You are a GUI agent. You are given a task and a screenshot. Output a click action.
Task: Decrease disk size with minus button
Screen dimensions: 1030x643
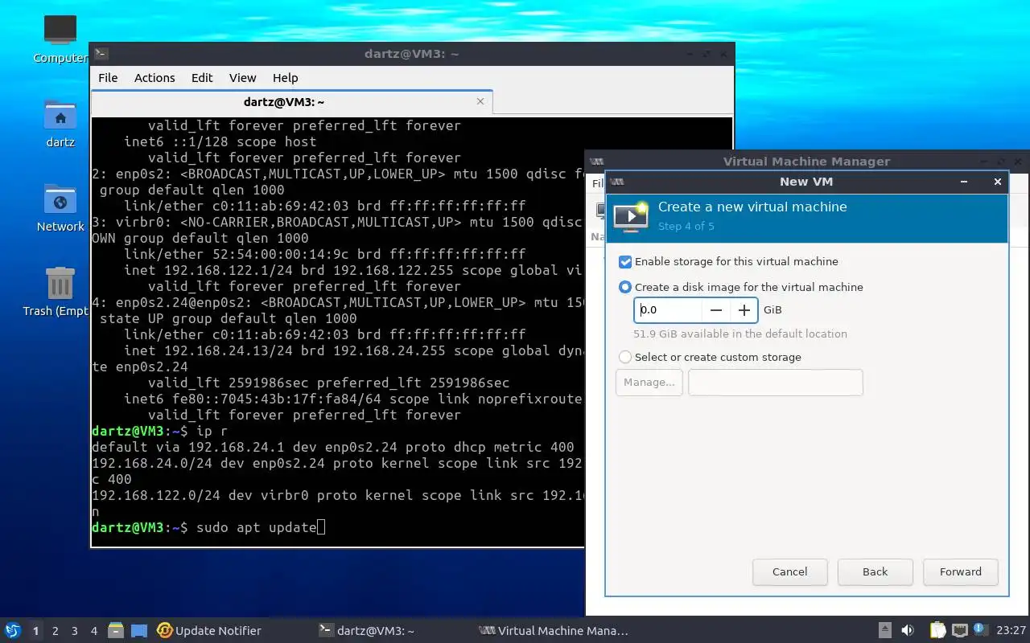pyautogui.click(x=715, y=310)
